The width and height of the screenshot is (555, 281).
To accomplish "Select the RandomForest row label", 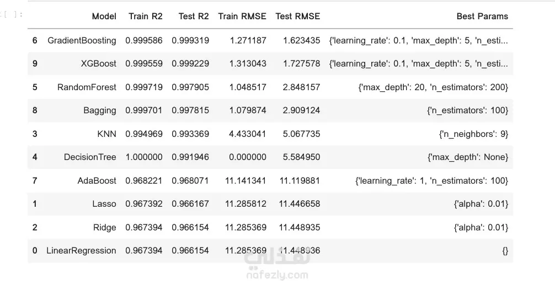I will [87, 87].
